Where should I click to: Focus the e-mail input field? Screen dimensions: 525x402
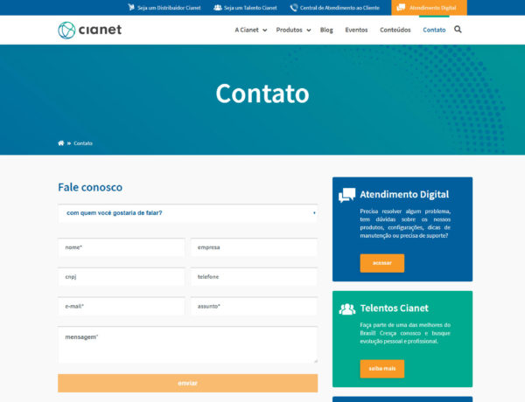pyautogui.click(x=121, y=307)
